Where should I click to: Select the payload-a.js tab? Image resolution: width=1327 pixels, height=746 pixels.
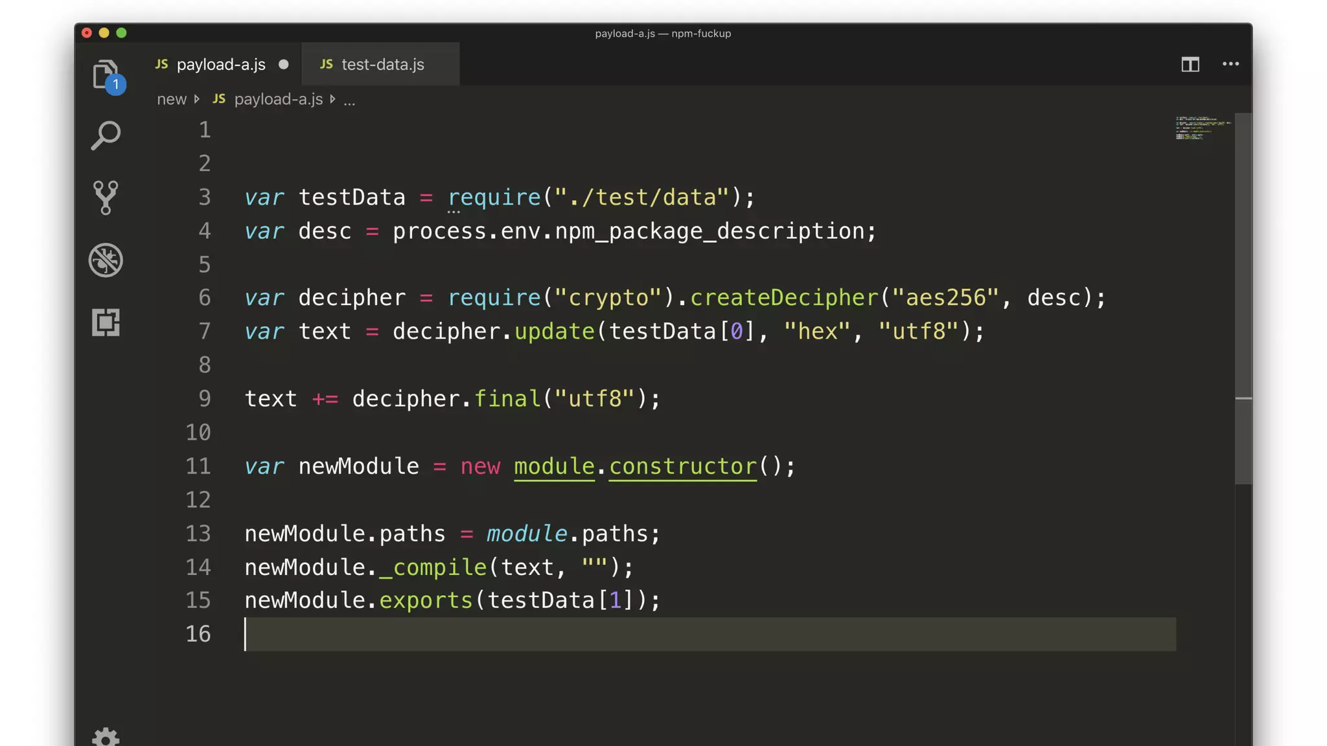[220, 64]
